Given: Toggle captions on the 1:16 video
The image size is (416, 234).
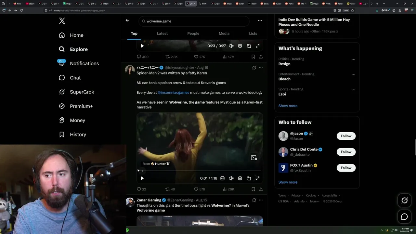Looking at the screenshot, I should click(x=222, y=178).
